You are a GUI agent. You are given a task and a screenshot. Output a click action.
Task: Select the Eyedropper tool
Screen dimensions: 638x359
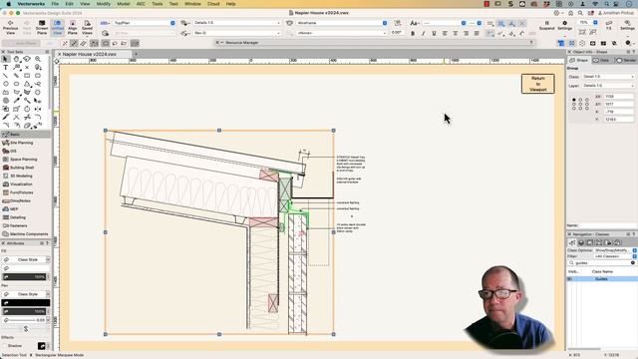pos(16,101)
